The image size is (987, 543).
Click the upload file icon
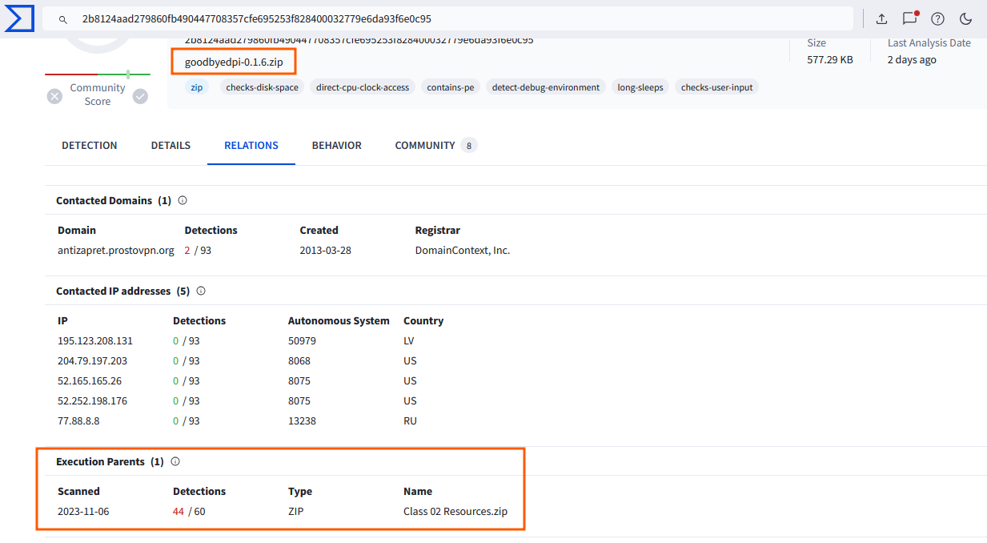pos(881,18)
